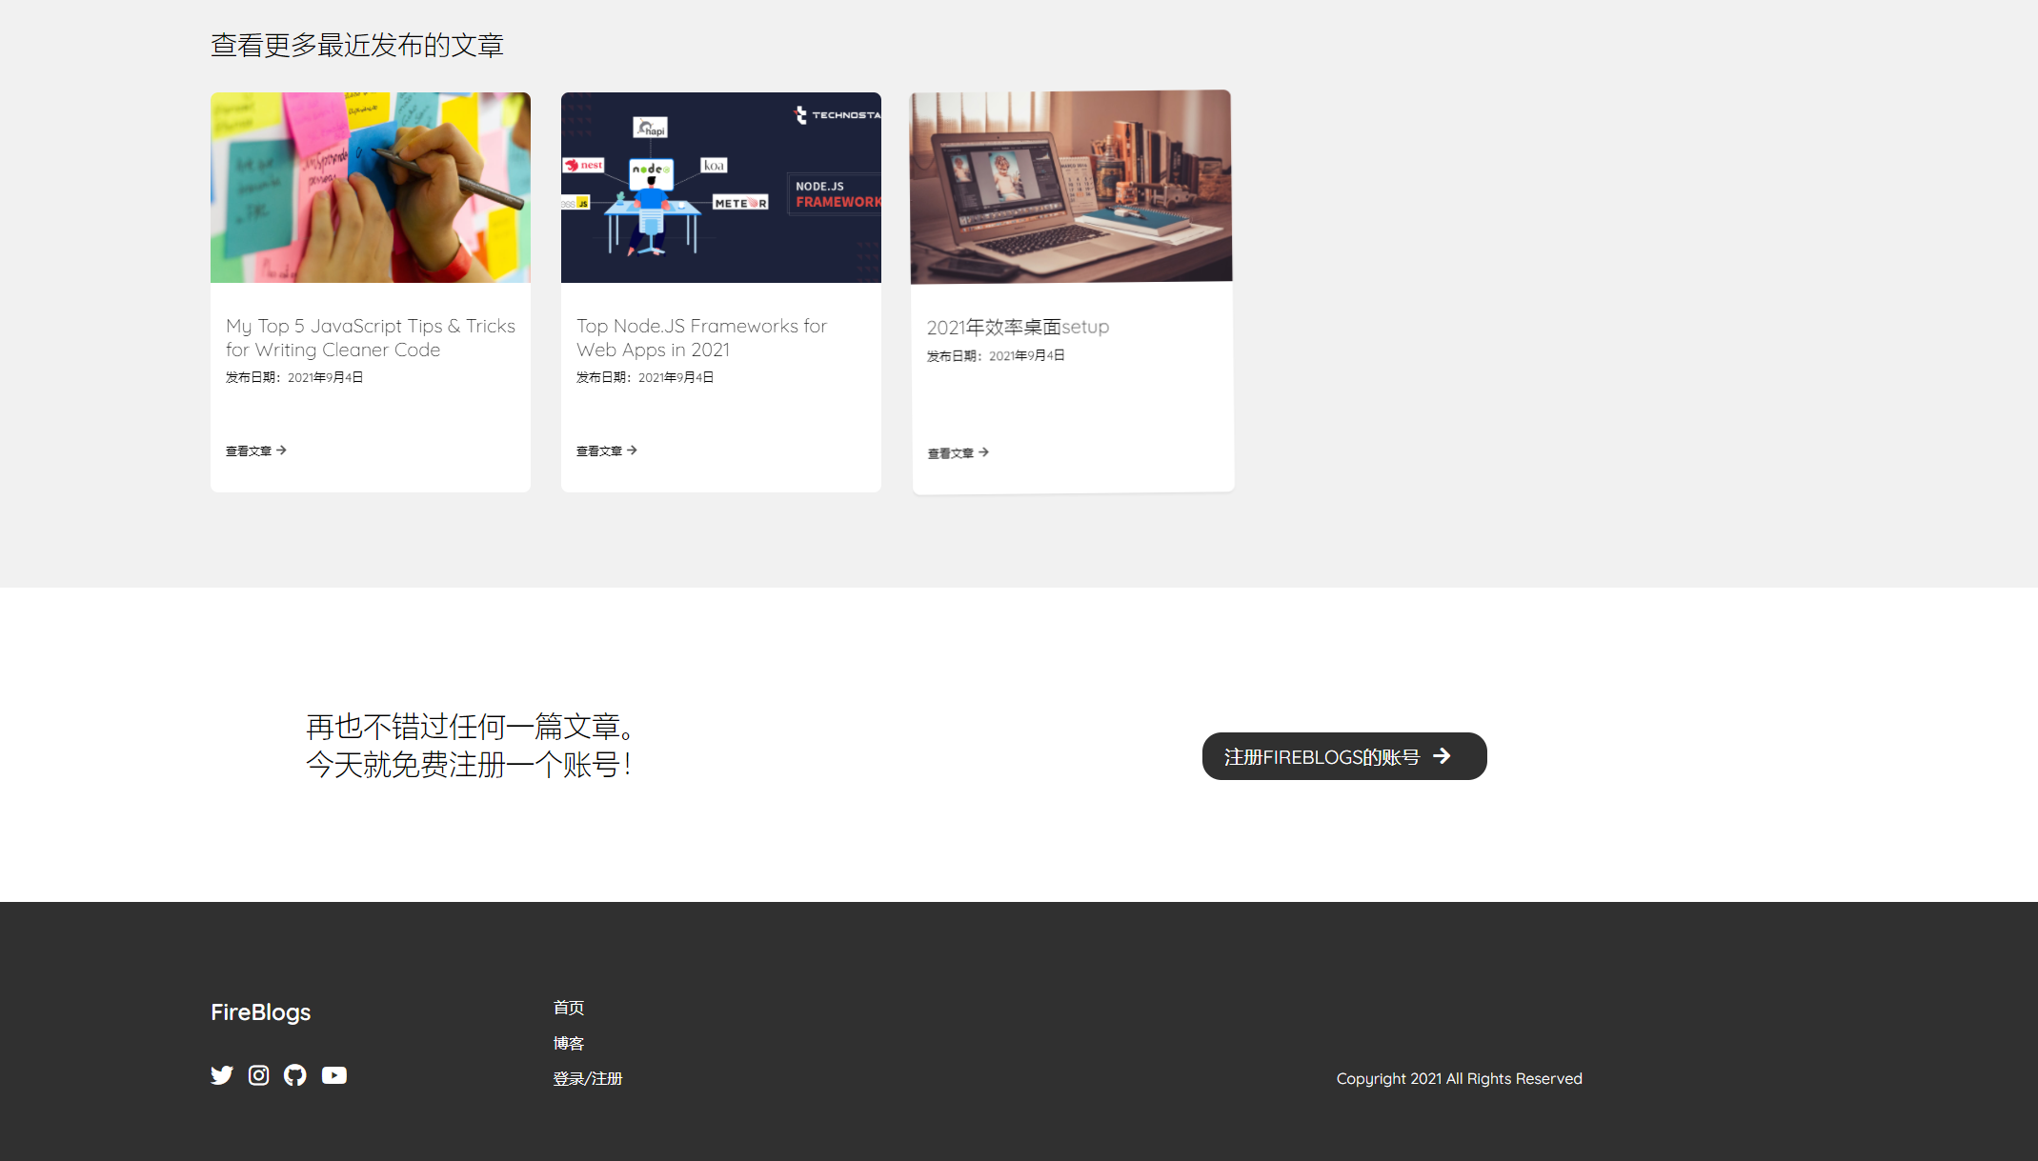The width and height of the screenshot is (2038, 1161).
Task: Click the FireBlogs footer logo text
Action: [x=261, y=1011]
